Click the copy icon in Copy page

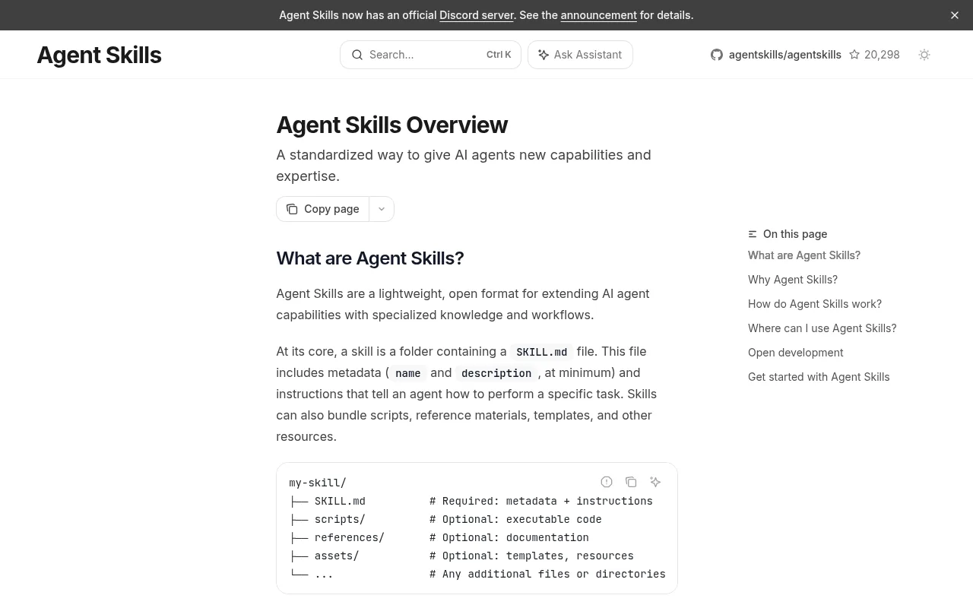coord(292,209)
